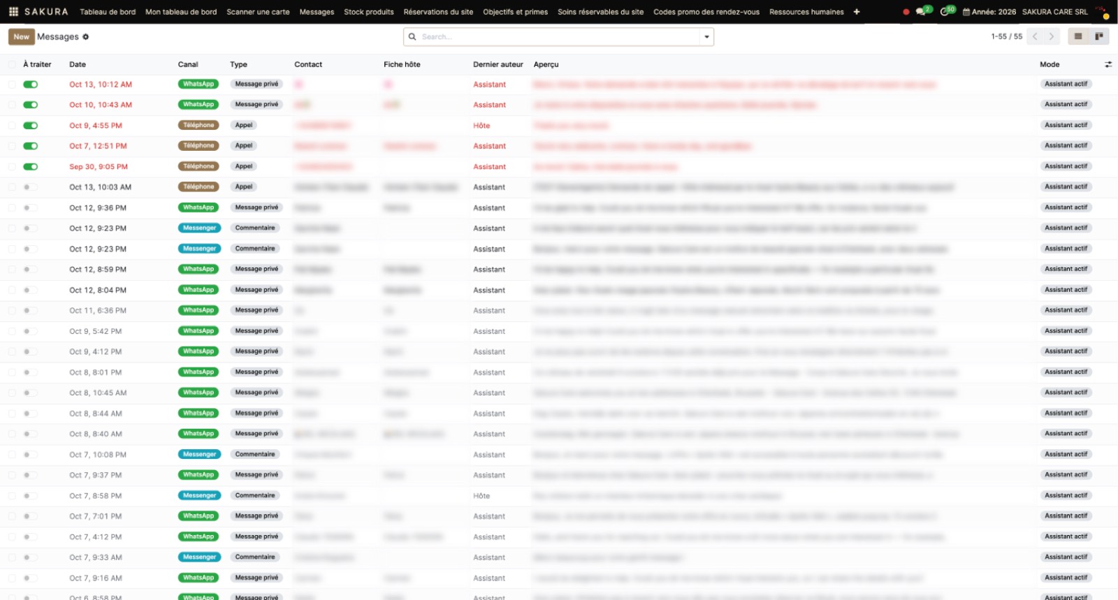This screenshot has width=1118, height=600.
Task: Open Objectifs et primes menu
Action: [515, 12]
